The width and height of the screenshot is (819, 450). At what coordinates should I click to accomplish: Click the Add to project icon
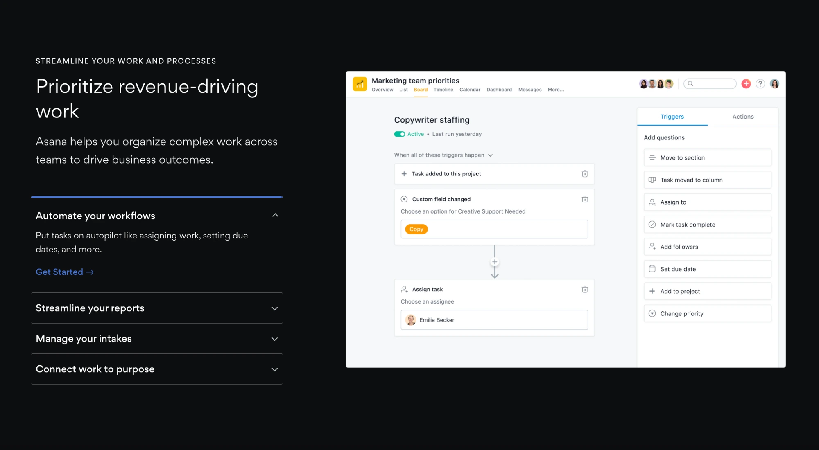click(x=652, y=291)
